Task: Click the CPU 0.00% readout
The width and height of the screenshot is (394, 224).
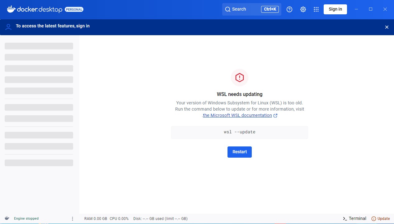Action: click(x=119, y=219)
